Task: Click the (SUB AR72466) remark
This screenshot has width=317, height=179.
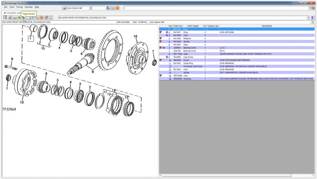Action: click(x=227, y=32)
